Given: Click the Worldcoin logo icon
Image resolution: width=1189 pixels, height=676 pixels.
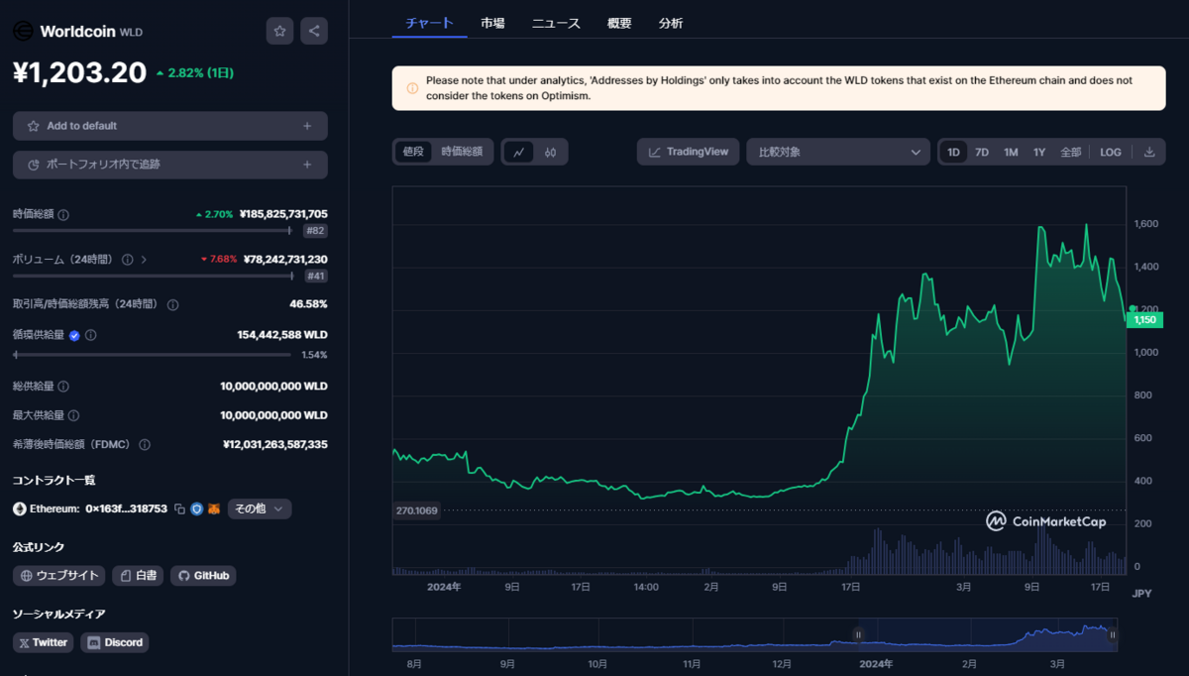Looking at the screenshot, I should (x=23, y=31).
